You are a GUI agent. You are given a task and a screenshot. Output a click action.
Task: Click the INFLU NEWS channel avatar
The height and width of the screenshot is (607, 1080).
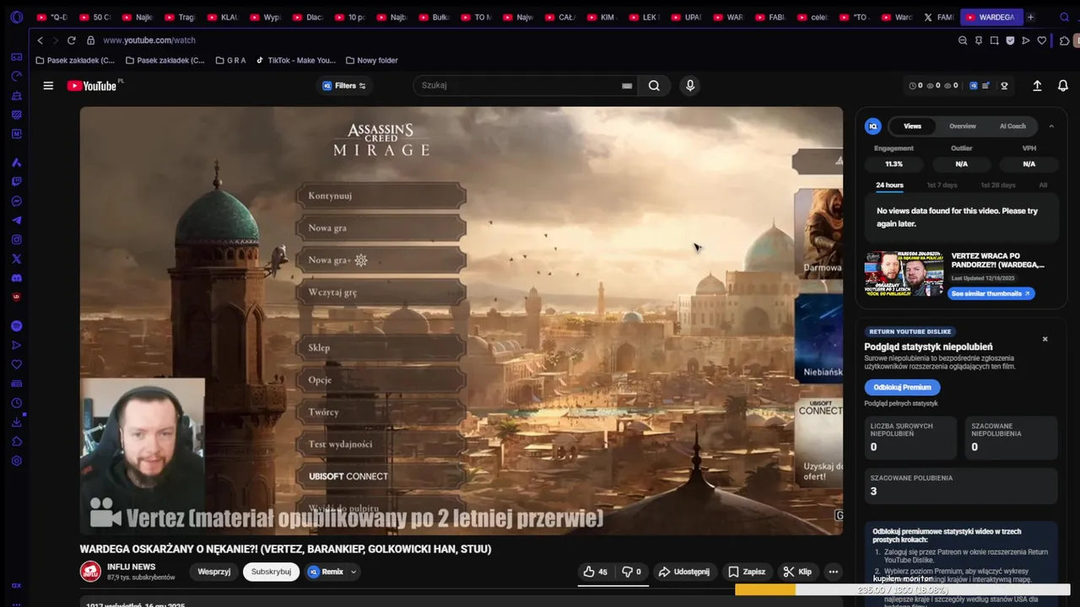[90, 572]
